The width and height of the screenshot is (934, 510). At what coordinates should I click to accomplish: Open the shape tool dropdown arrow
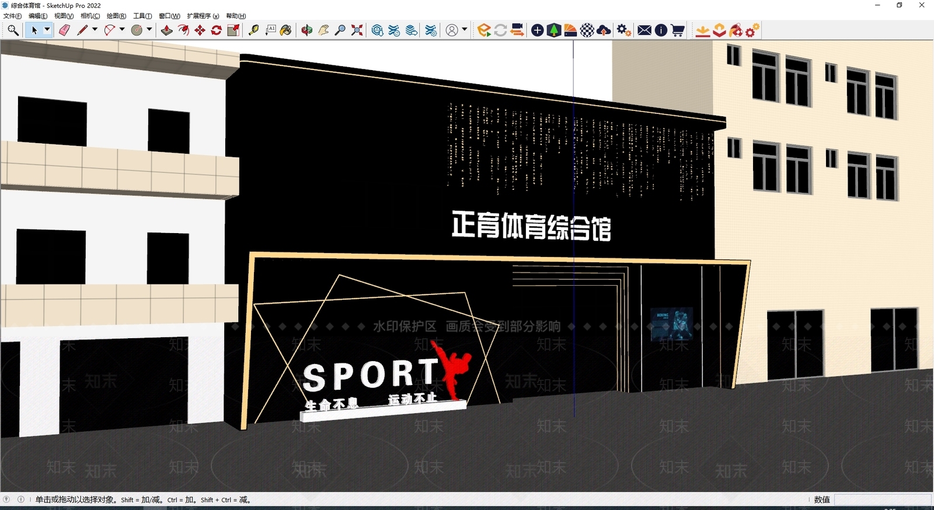[149, 29]
